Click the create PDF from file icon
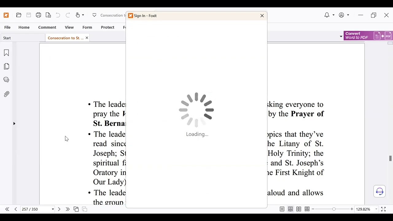The width and height of the screenshot is (393, 221). pyautogui.click(x=48, y=15)
